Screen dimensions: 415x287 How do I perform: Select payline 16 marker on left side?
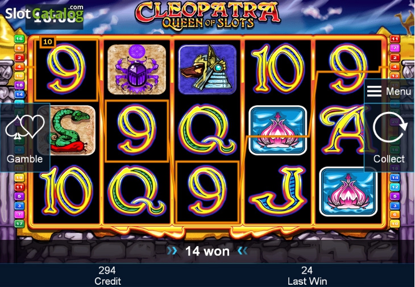[x=19, y=39]
